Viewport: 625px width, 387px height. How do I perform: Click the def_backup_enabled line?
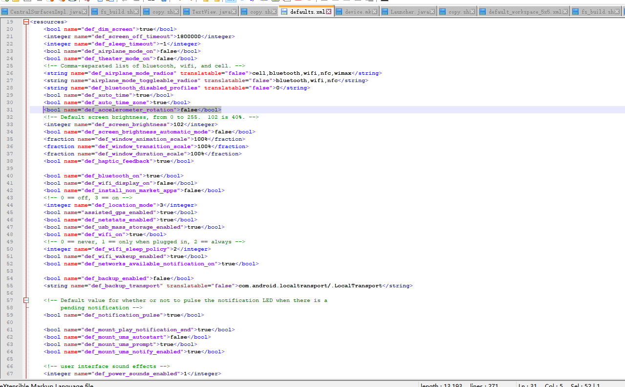(x=118, y=279)
